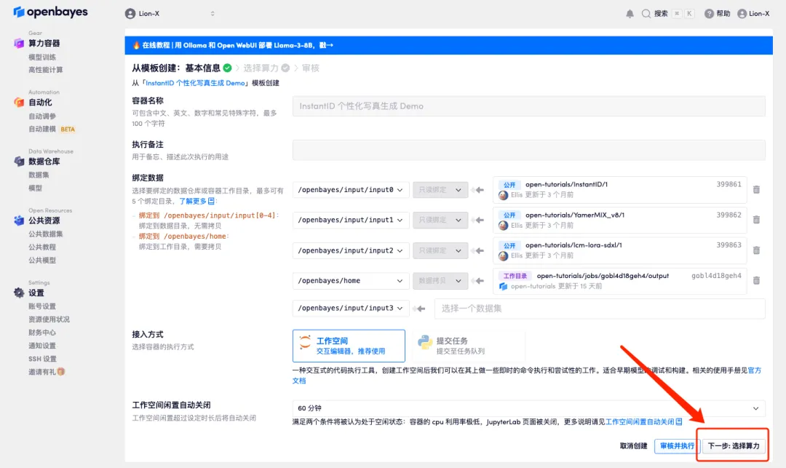Open notifications bell icon
Image resolution: width=786 pixels, height=468 pixels.
pos(630,14)
